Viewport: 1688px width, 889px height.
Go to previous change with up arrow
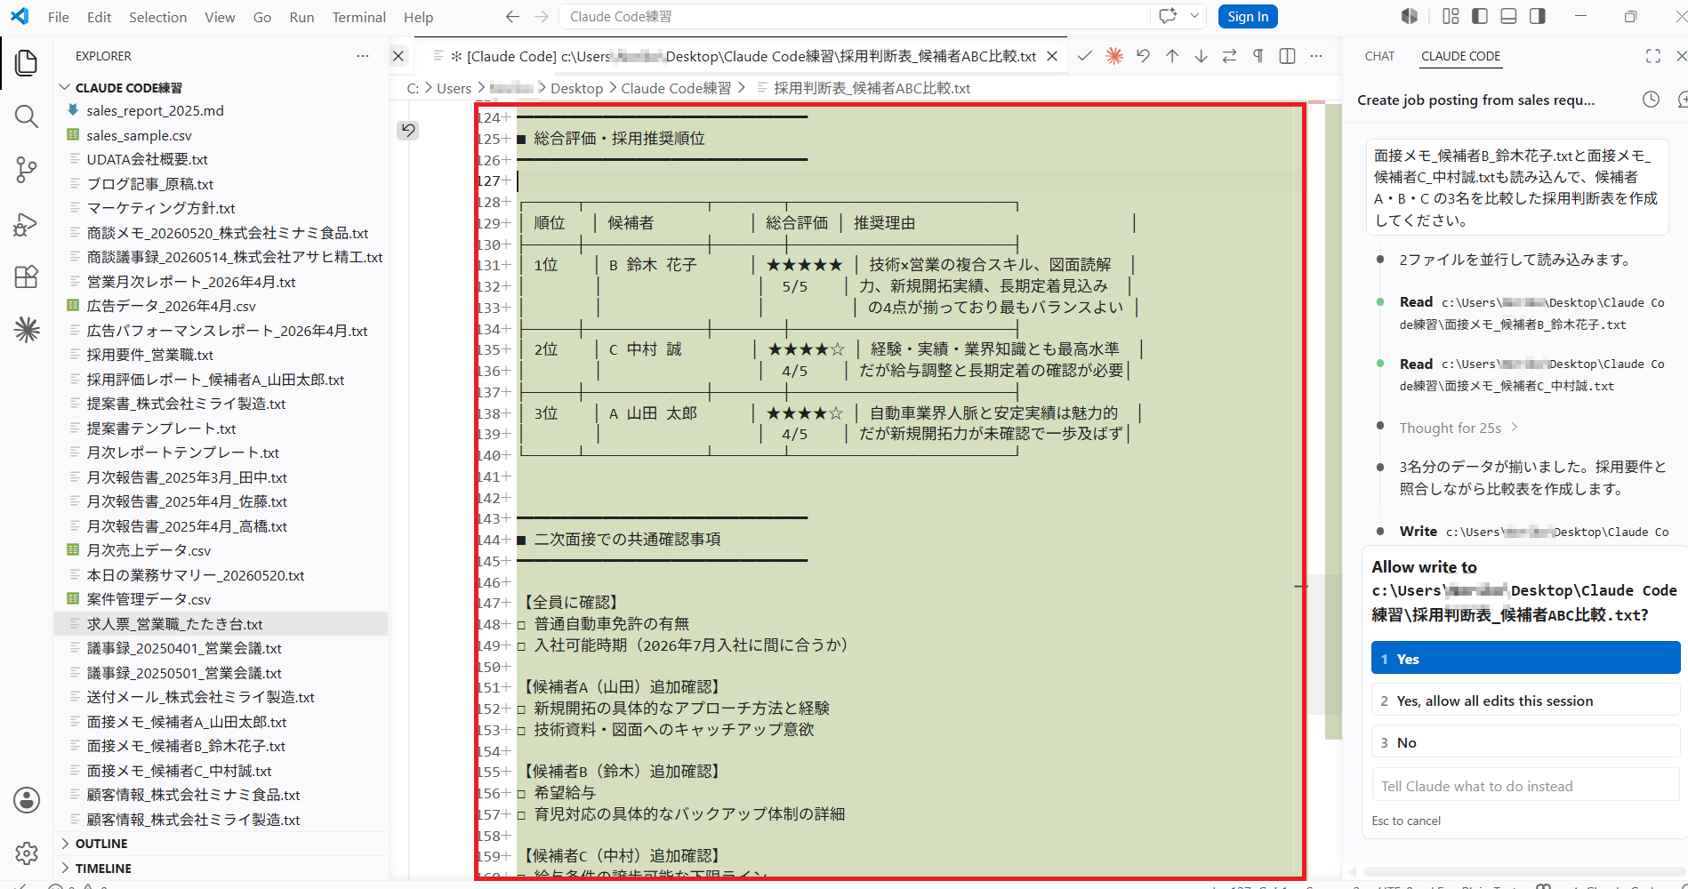[x=1172, y=56]
